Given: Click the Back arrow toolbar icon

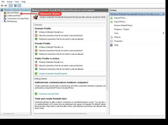Looking at the screenshot, I should [2, 6].
